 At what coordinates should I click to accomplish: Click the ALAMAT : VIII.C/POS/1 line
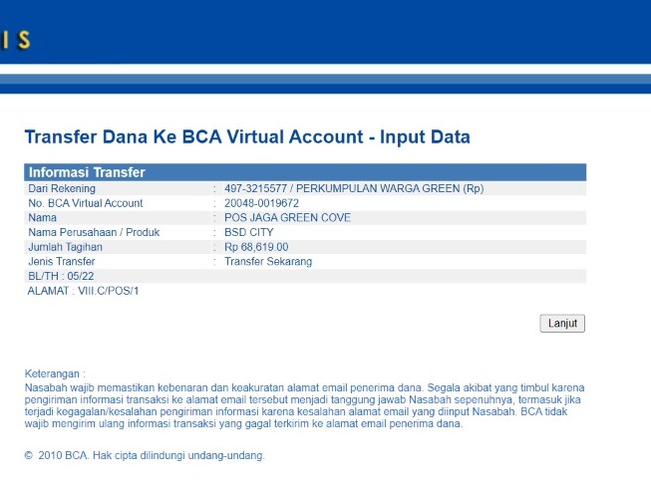click(83, 291)
